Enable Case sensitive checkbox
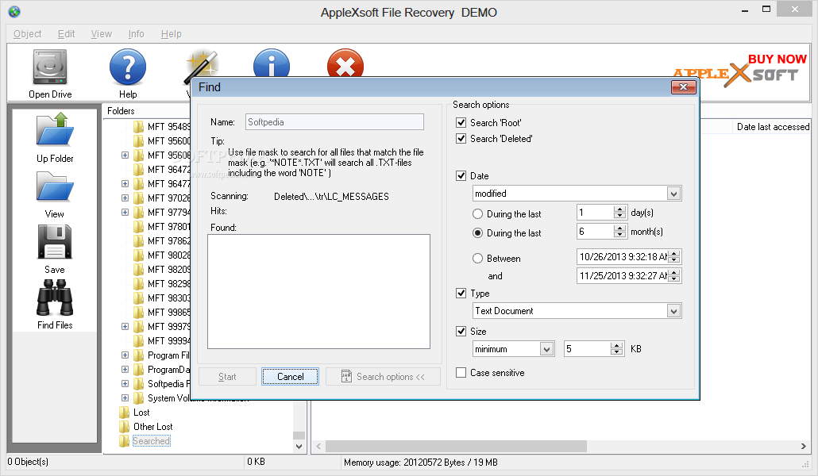The height and width of the screenshot is (476, 818). point(461,373)
